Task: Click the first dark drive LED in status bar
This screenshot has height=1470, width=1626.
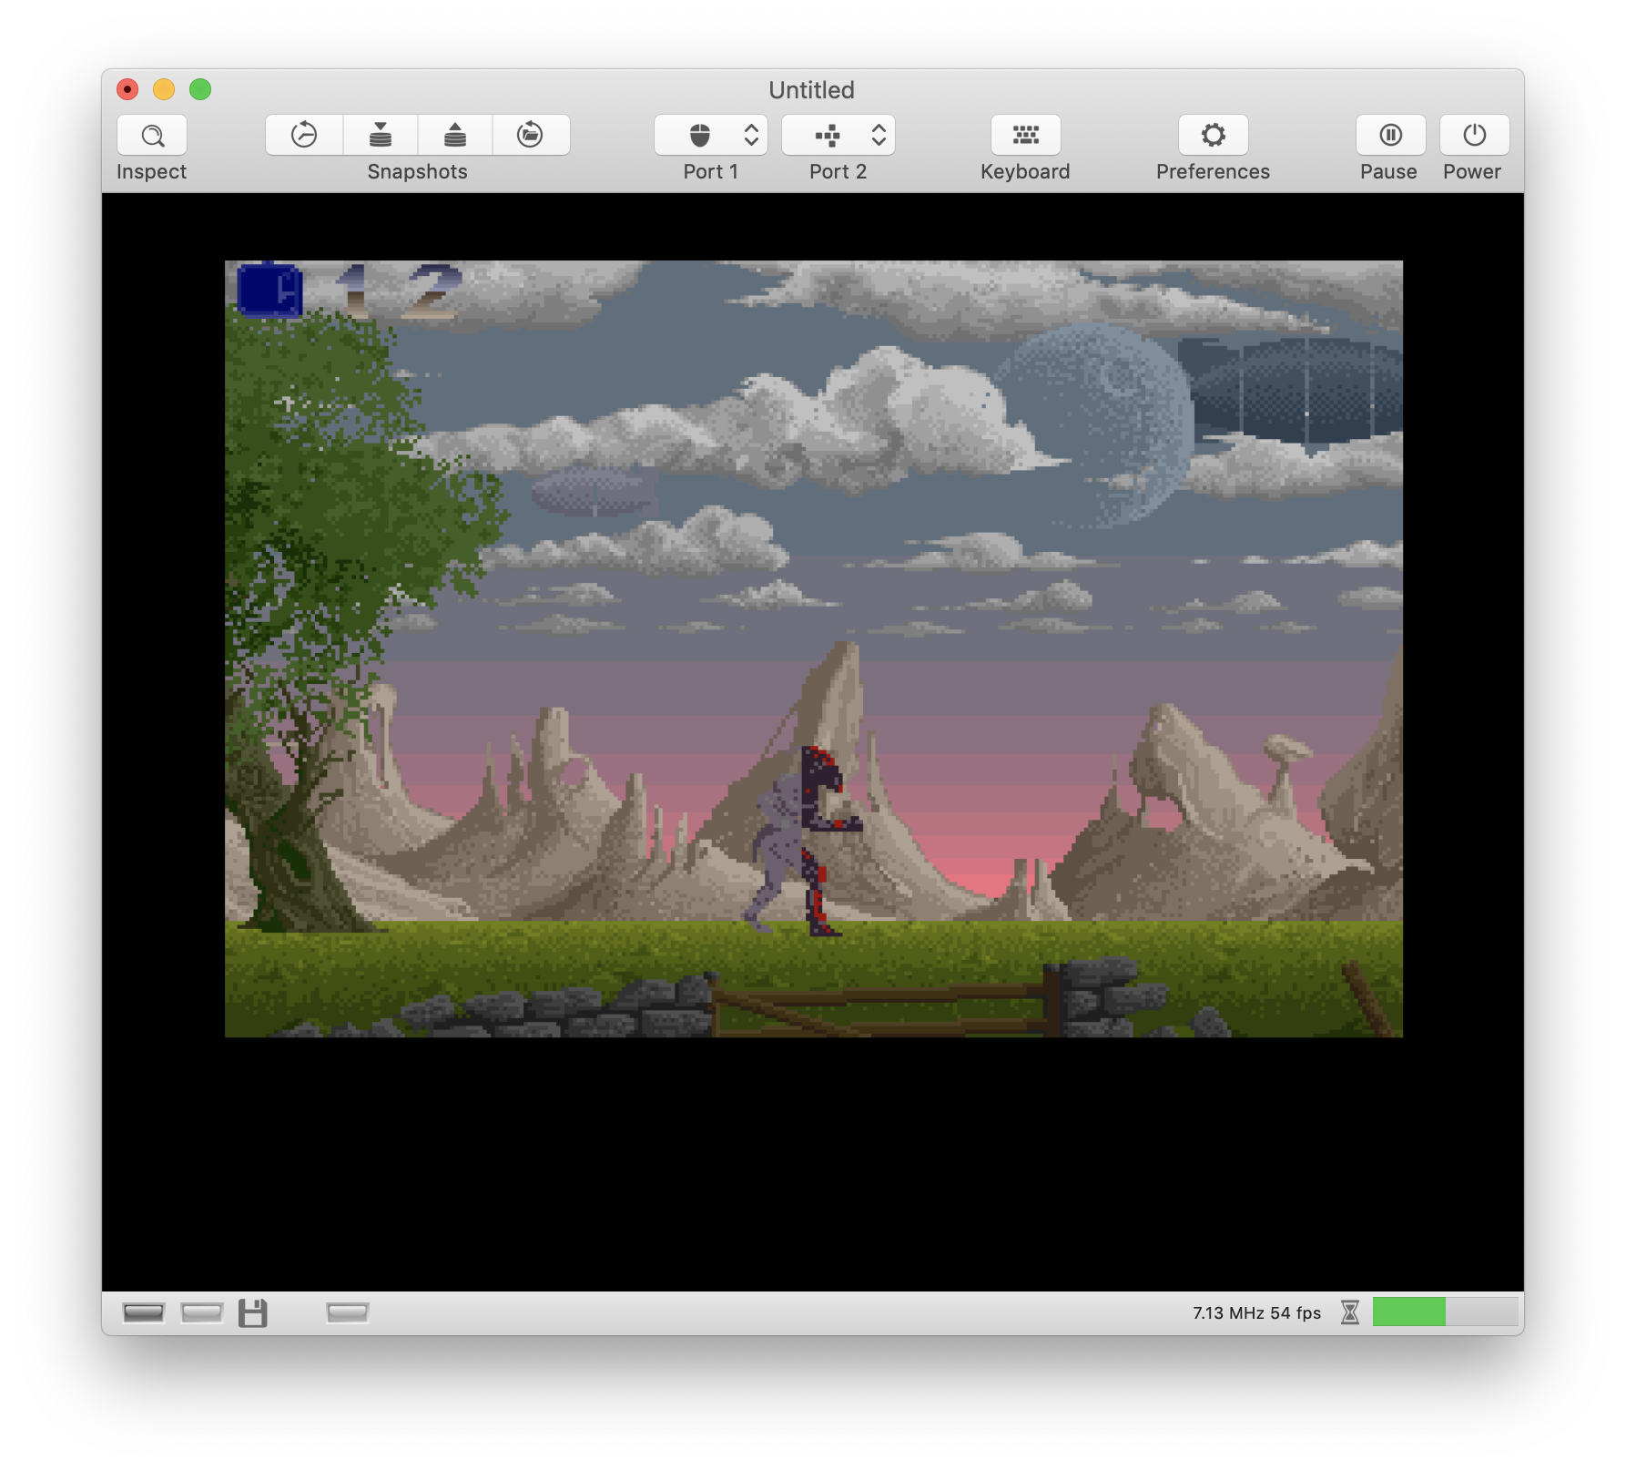Action: pyautogui.click(x=144, y=1312)
